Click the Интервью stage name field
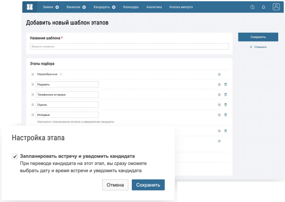The width and height of the screenshot is (285, 202). [67, 115]
